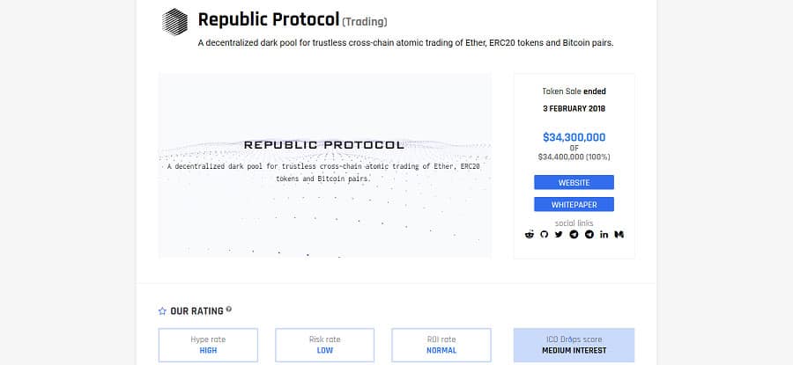Select the Risk rate LOW box
The width and height of the screenshot is (793, 365).
324,345
